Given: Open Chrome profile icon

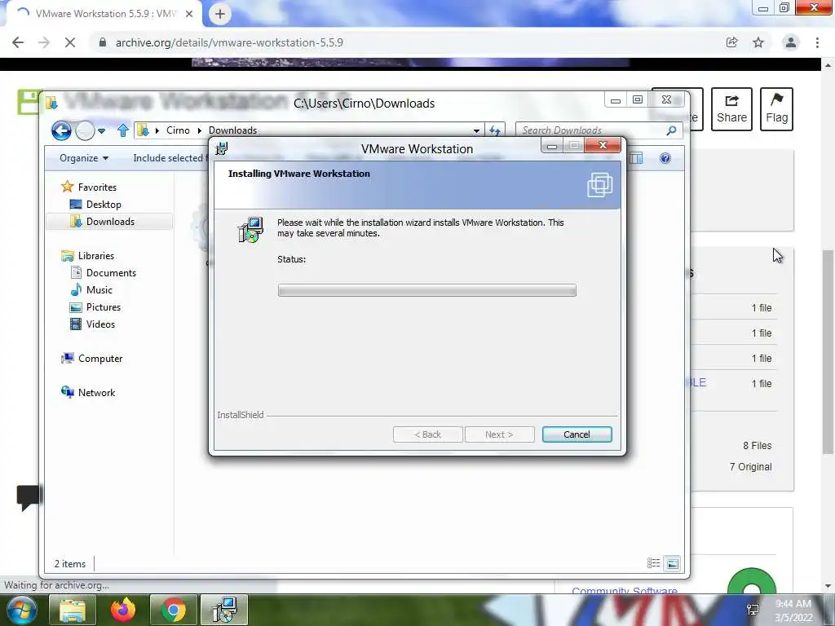Looking at the screenshot, I should 791,42.
